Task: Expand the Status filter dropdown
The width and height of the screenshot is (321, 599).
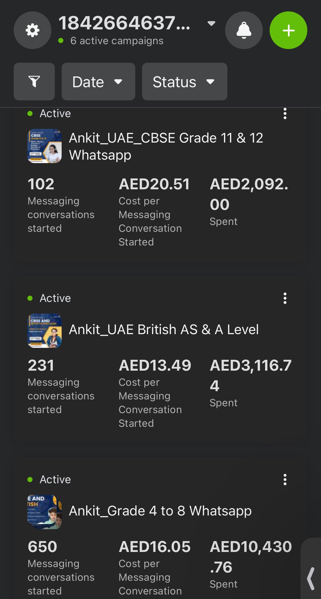Action: click(x=185, y=82)
